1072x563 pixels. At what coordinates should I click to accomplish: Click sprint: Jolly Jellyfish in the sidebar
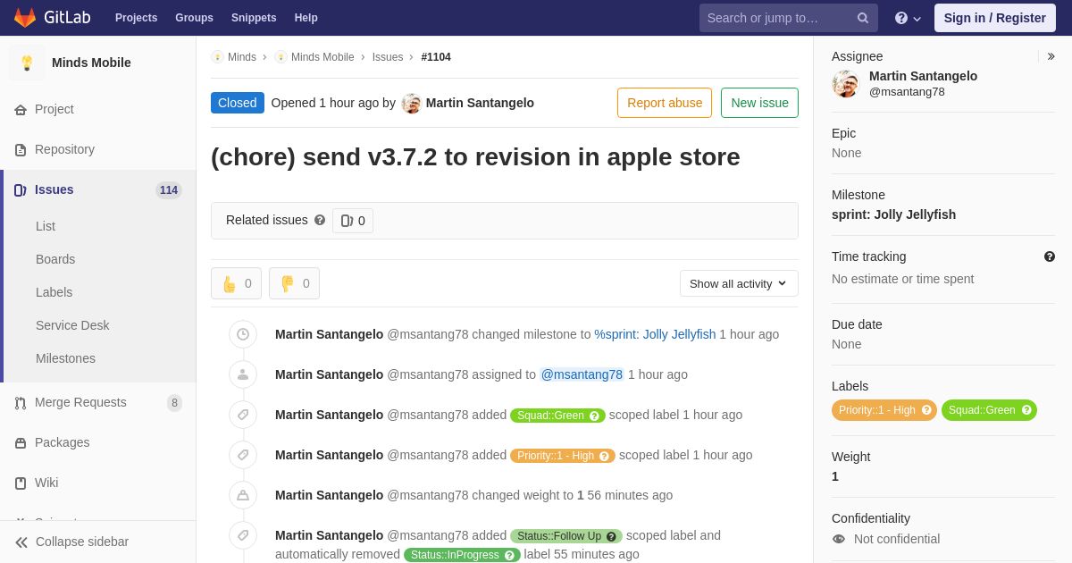[x=893, y=214]
